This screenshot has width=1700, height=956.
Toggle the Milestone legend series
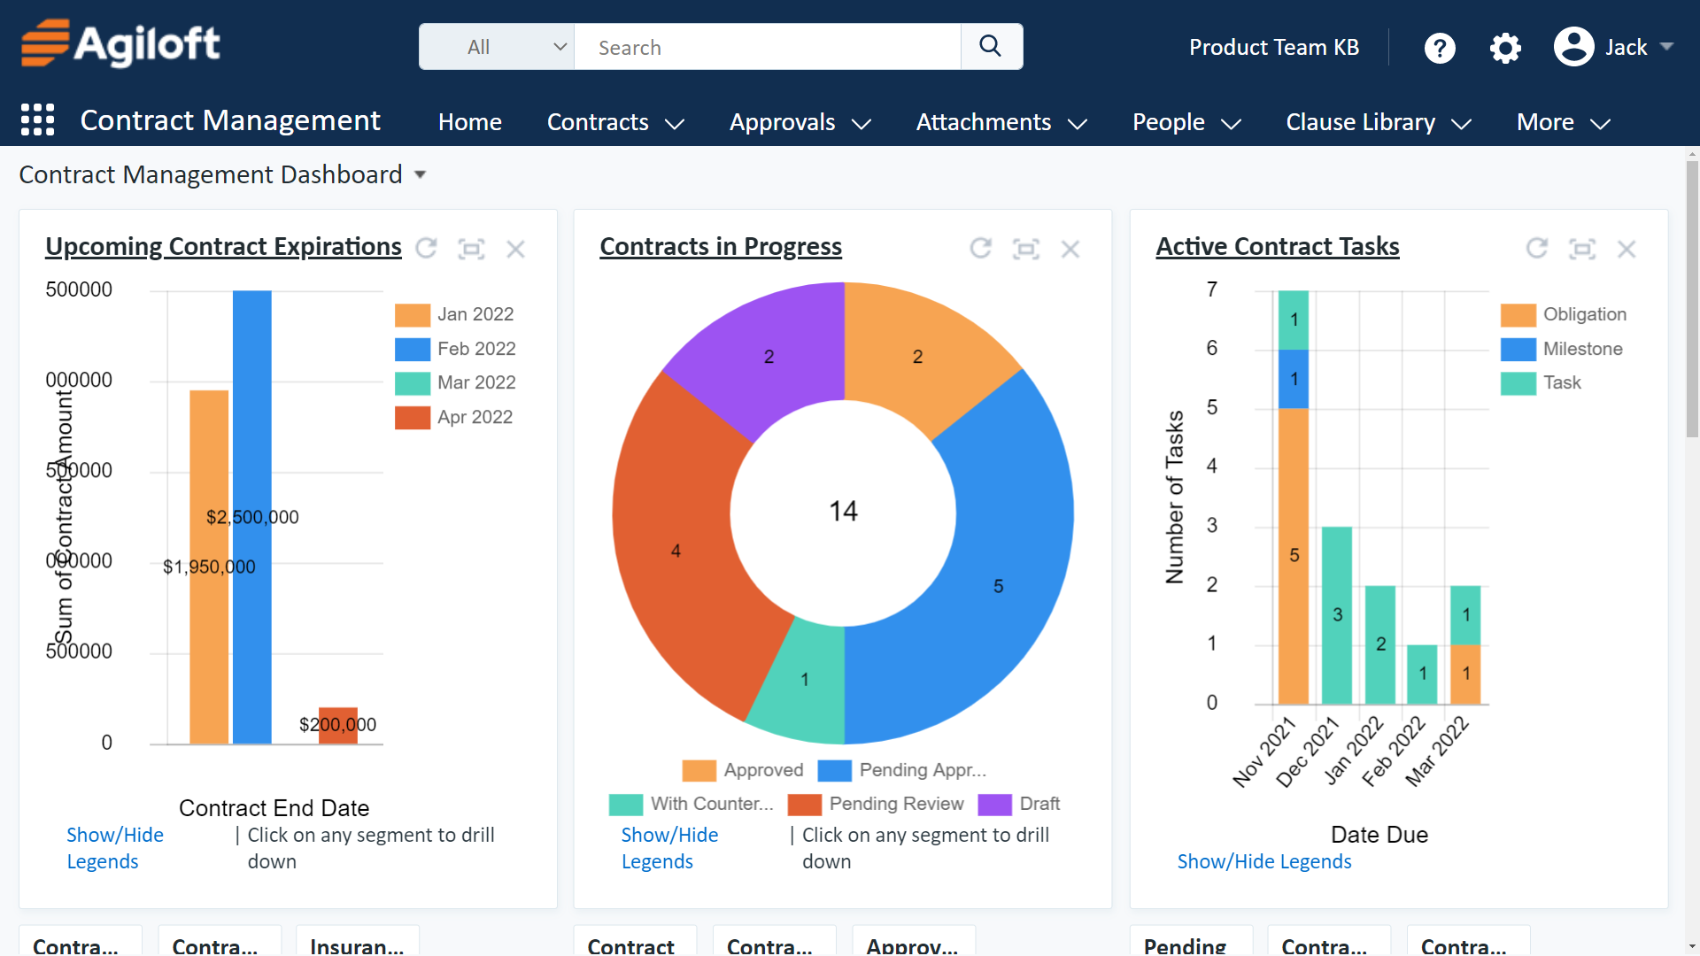pos(1562,349)
